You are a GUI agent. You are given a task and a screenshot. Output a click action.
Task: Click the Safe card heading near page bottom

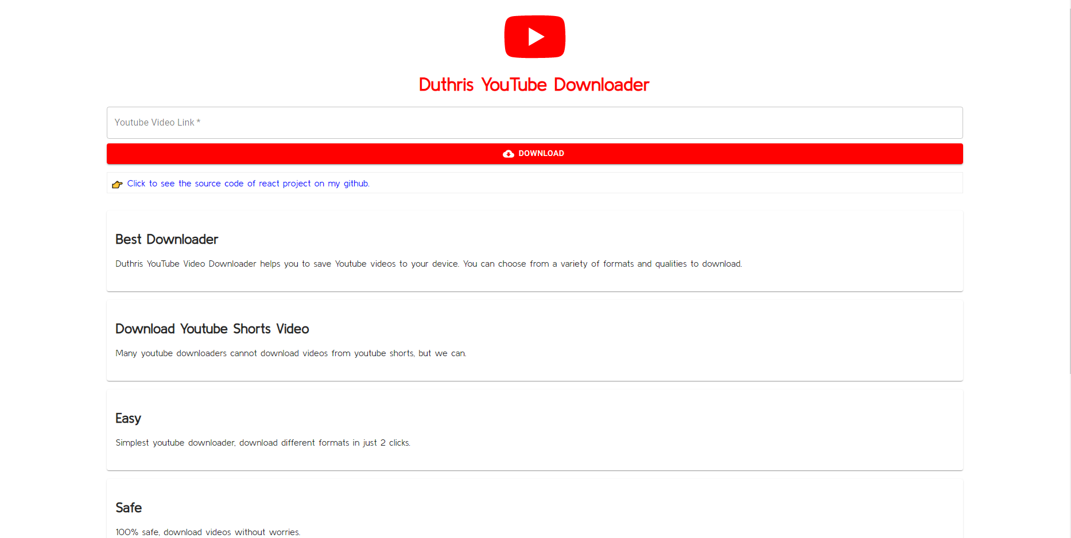point(129,508)
